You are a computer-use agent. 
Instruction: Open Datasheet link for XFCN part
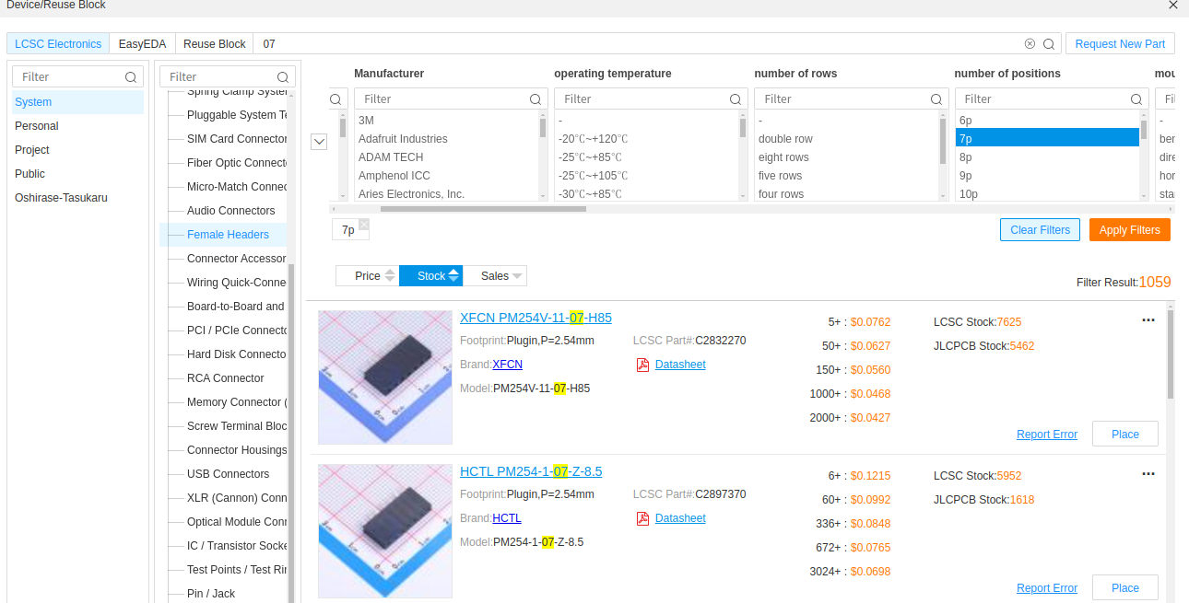680,365
